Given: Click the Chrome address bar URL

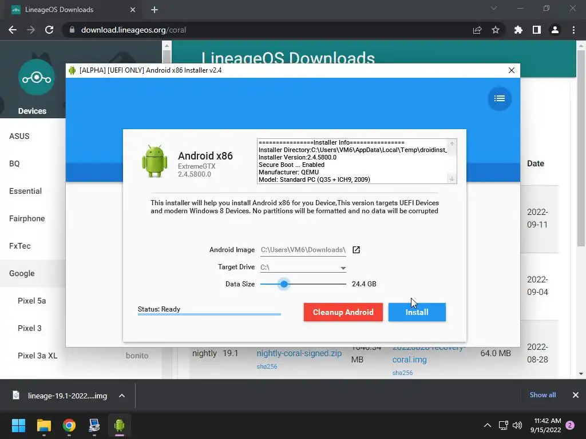Looking at the screenshot, I should (x=133, y=30).
